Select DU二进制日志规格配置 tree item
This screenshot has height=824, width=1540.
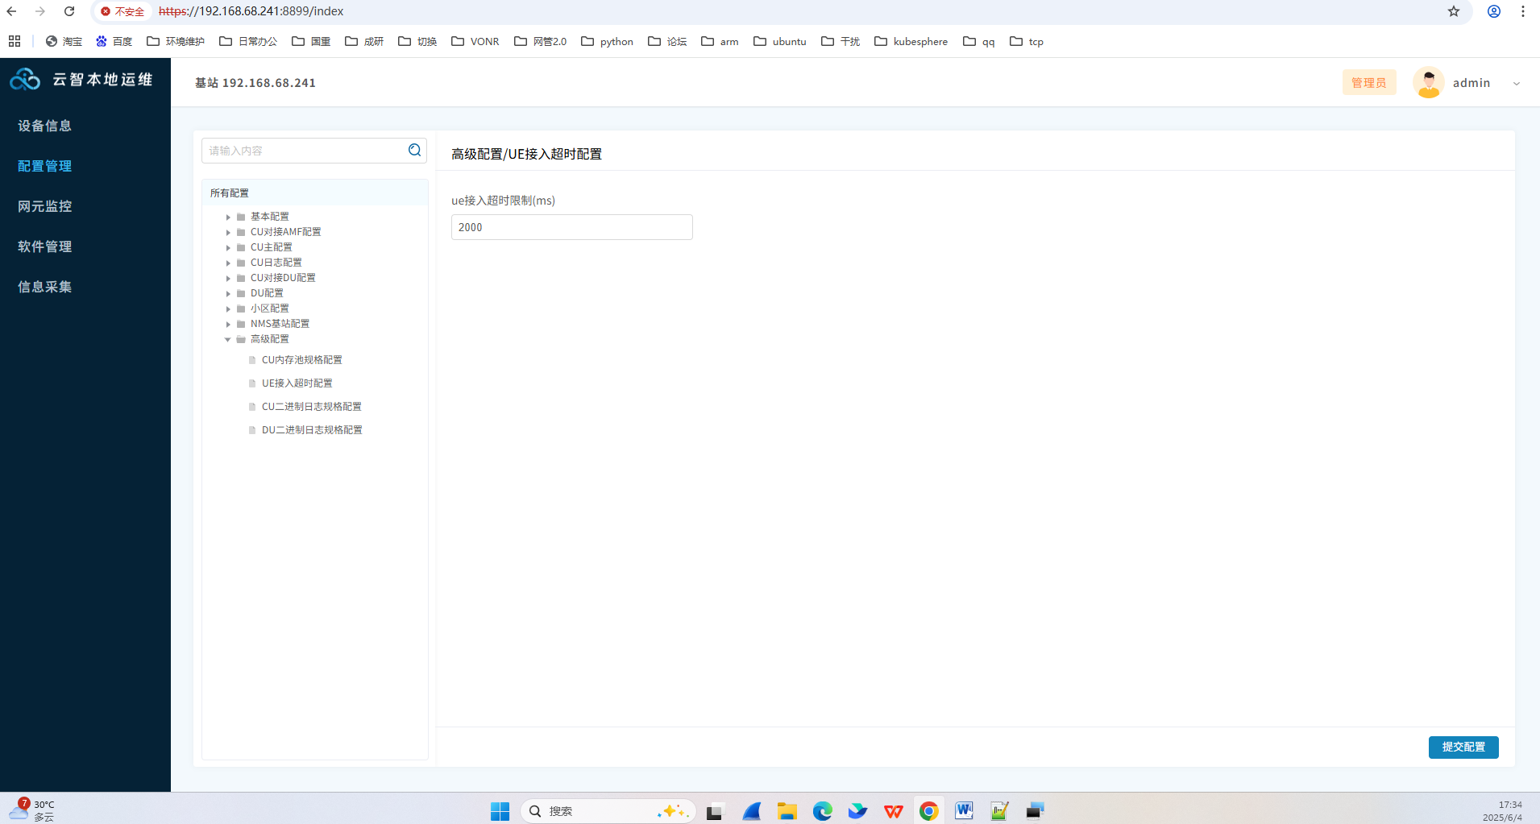(311, 430)
